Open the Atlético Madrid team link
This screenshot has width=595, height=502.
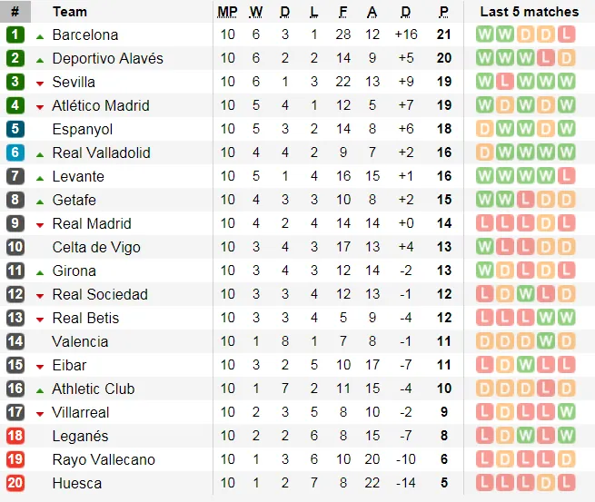(x=101, y=105)
